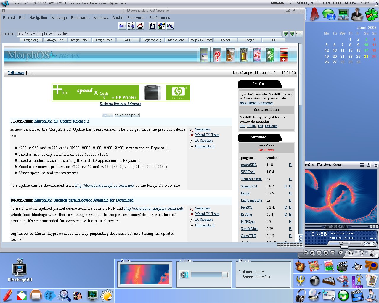Image resolution: width=379 pixels, height=303 pixels.
Task: Open the document search icon on the browser toolbar
Action: pos(170,26)
